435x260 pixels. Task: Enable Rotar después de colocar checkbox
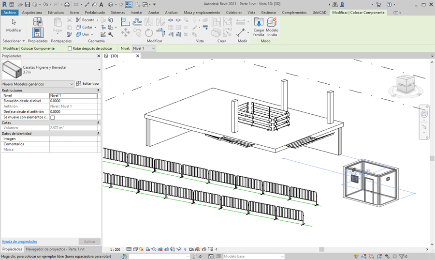(x=70, y=48)
